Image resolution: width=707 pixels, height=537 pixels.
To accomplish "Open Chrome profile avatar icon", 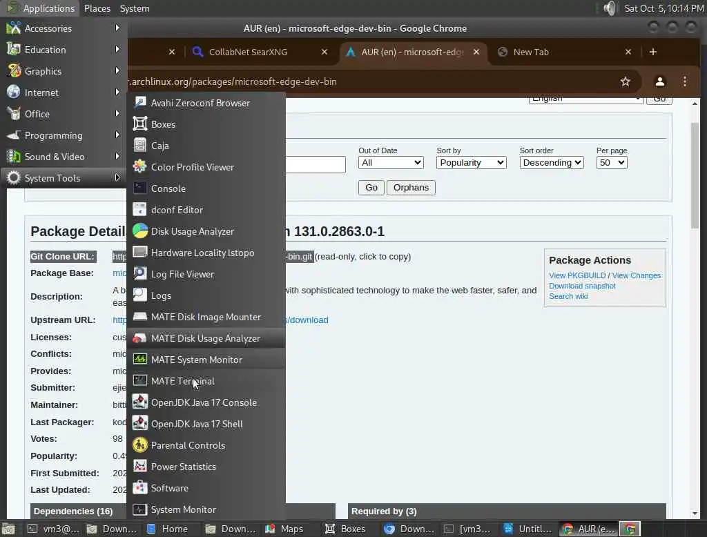I will click(659, 81).
